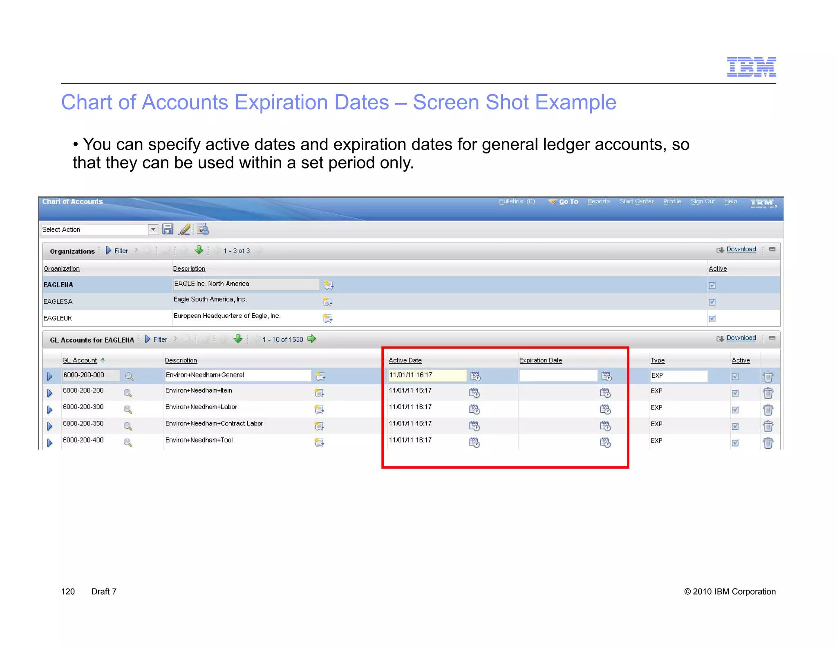Click Sign Out link

703,201
